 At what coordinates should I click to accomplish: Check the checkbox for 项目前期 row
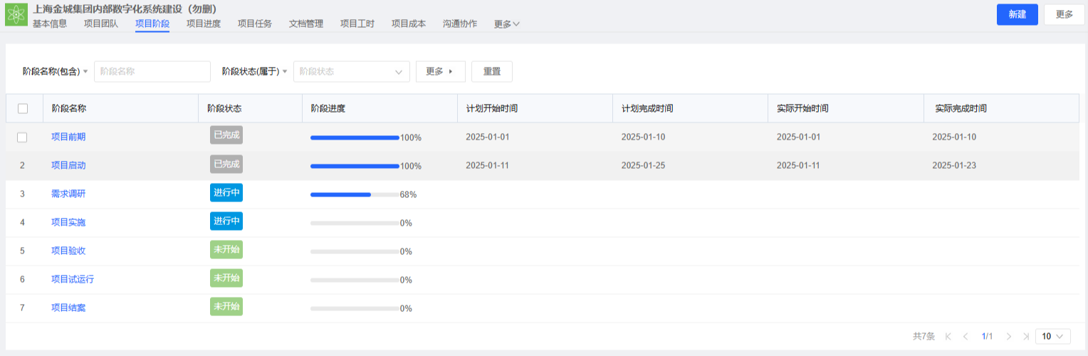[23, 137]
